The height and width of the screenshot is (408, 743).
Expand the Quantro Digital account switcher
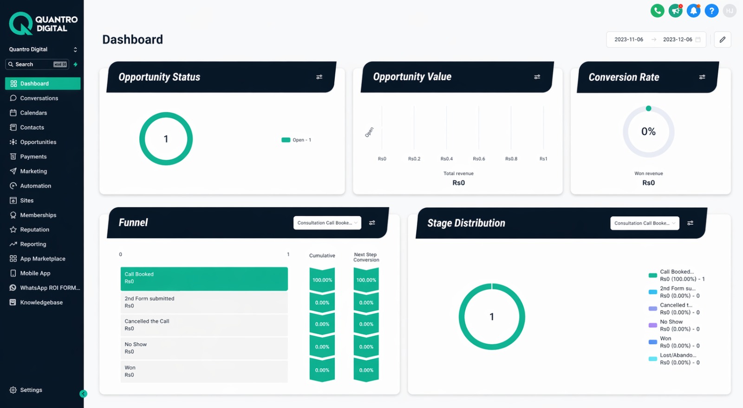(x=43, y=49)
